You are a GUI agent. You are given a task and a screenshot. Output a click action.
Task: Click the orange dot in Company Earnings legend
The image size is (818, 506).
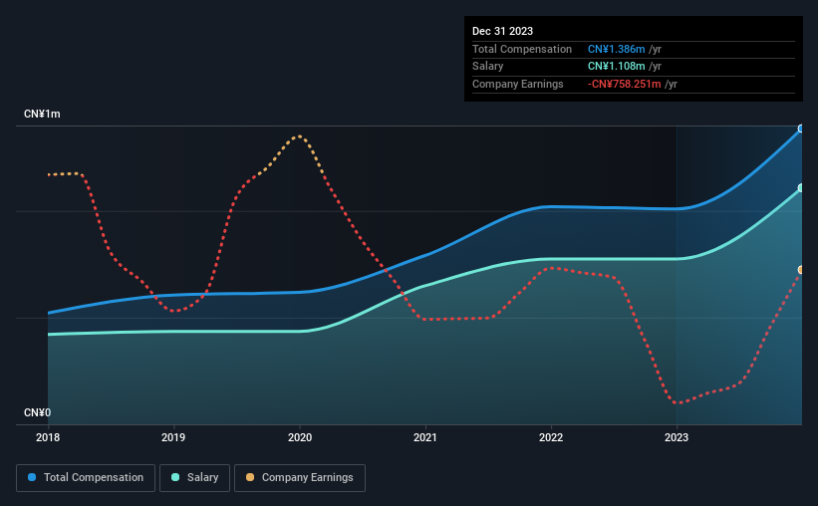[x=250, y=477]
